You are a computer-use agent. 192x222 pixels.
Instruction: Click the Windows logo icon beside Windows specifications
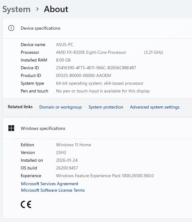click(x=11, y=128)
